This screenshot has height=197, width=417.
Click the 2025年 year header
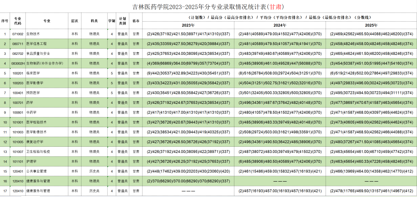tap(371, 25)
